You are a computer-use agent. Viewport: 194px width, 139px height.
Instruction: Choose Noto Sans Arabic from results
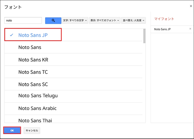point(37,108)
